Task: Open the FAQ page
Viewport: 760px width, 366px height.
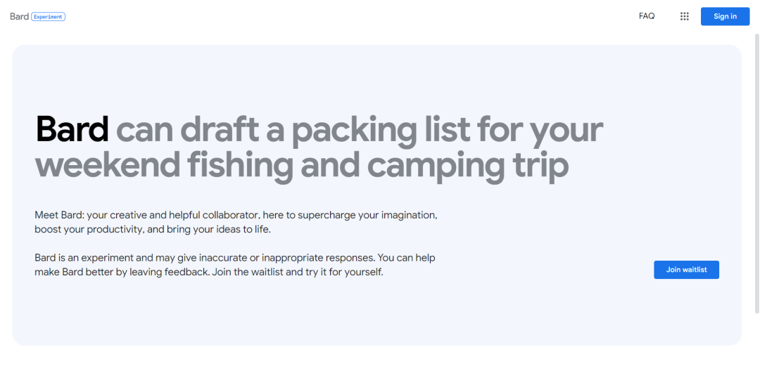Action: click(647, 16)
